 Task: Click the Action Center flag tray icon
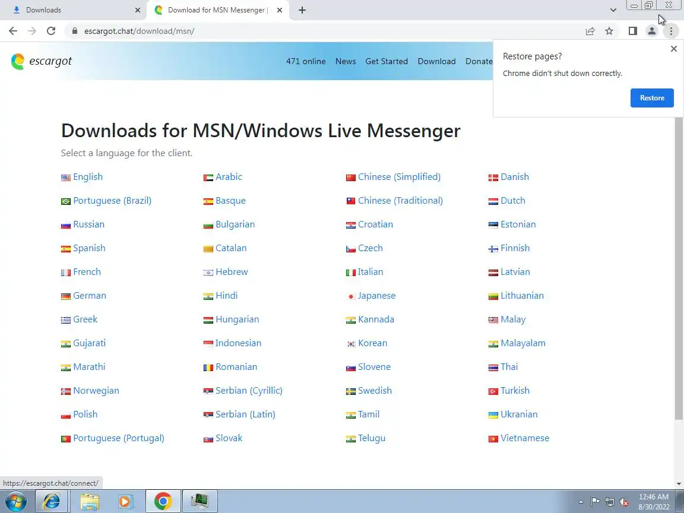pos(595,502)
